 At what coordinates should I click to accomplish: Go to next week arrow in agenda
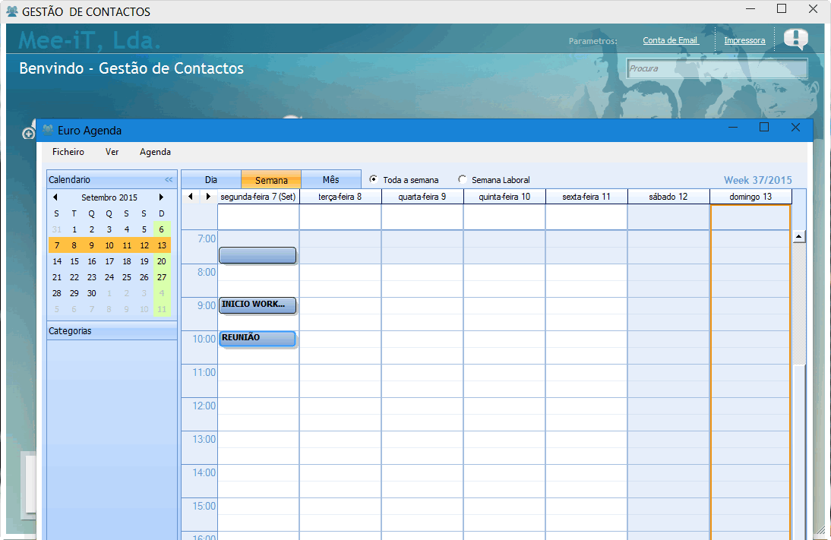click(x=208, y=197)
